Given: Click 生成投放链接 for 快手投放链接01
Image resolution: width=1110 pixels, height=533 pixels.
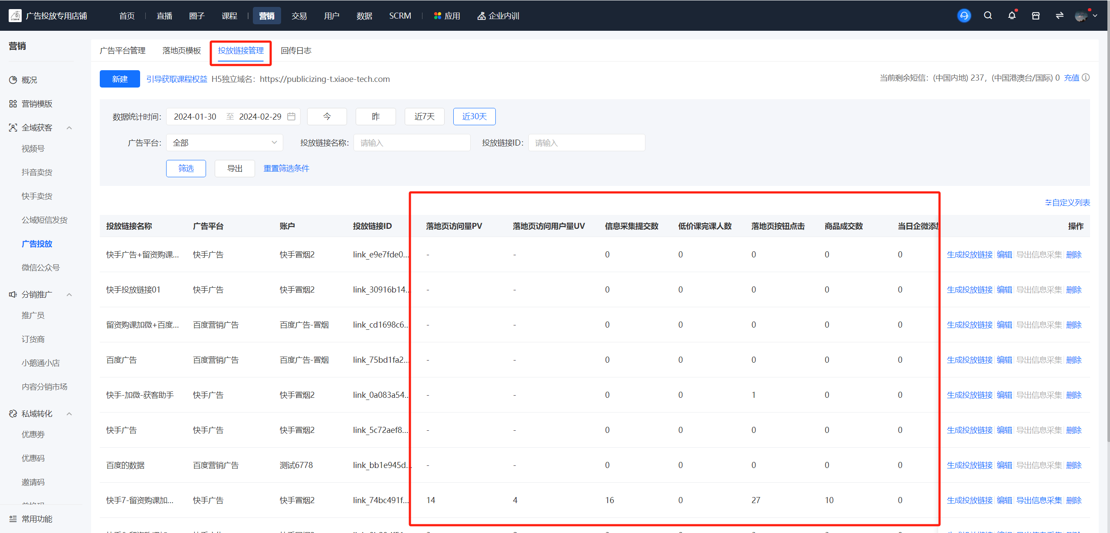Looking at the screenshot, I should click(970, 289).
